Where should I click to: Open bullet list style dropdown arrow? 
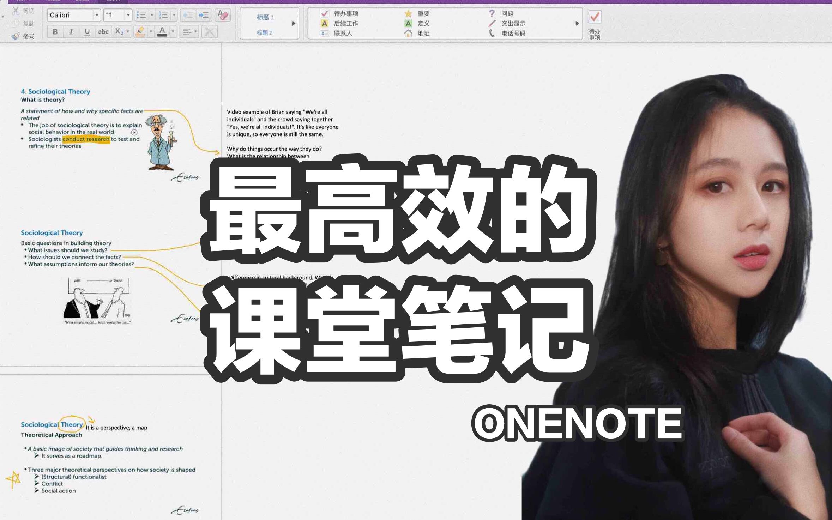[x=152, y=15]
